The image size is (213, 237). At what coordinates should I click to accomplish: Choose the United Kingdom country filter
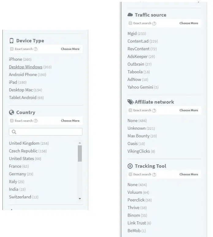pos(24,143)
